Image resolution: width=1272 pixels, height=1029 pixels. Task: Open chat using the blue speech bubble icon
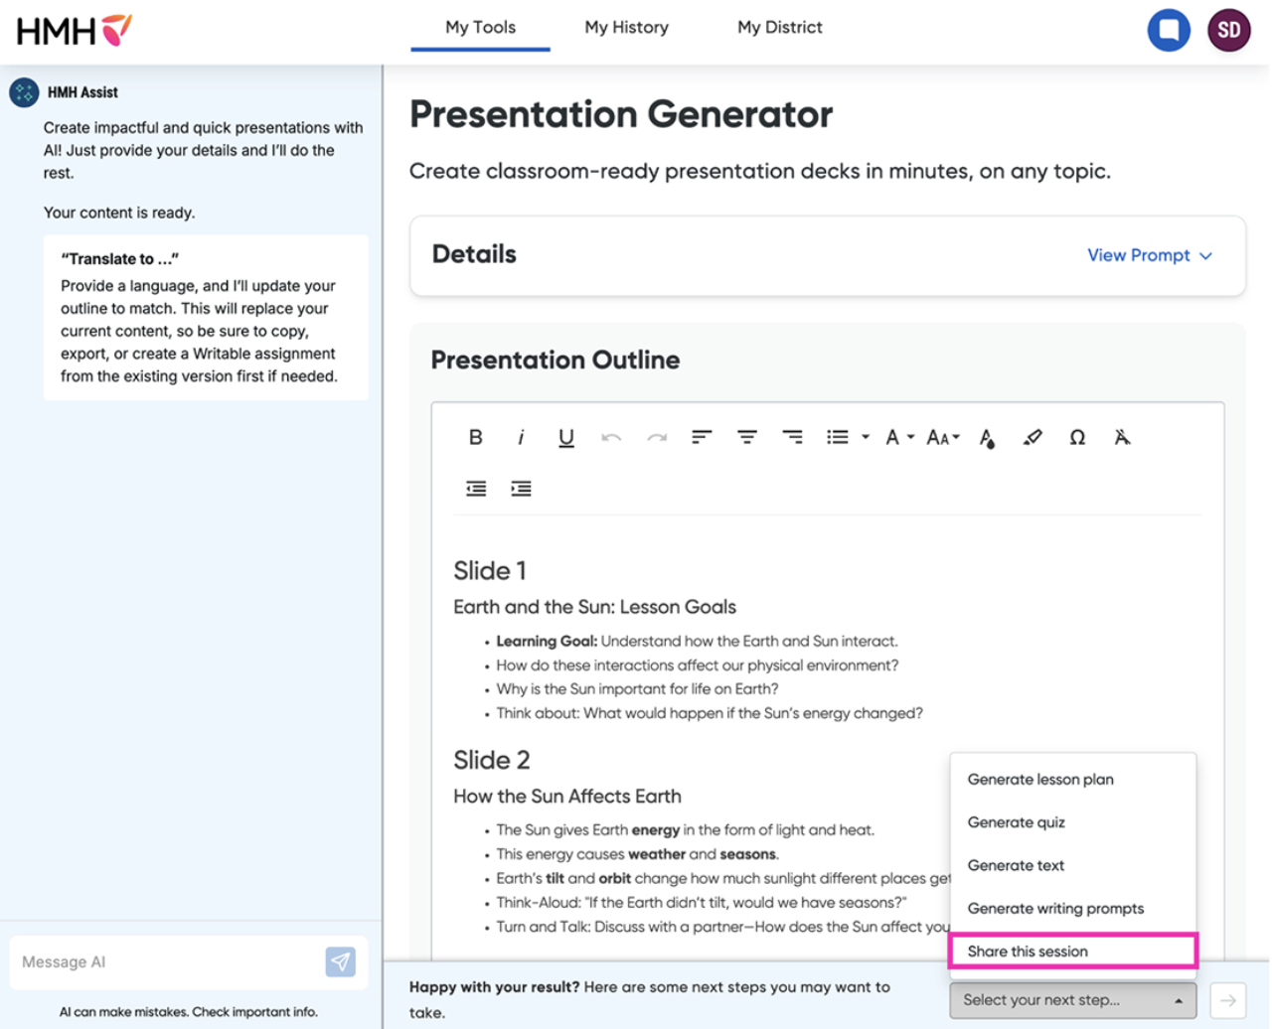[x=1169, y=29]
